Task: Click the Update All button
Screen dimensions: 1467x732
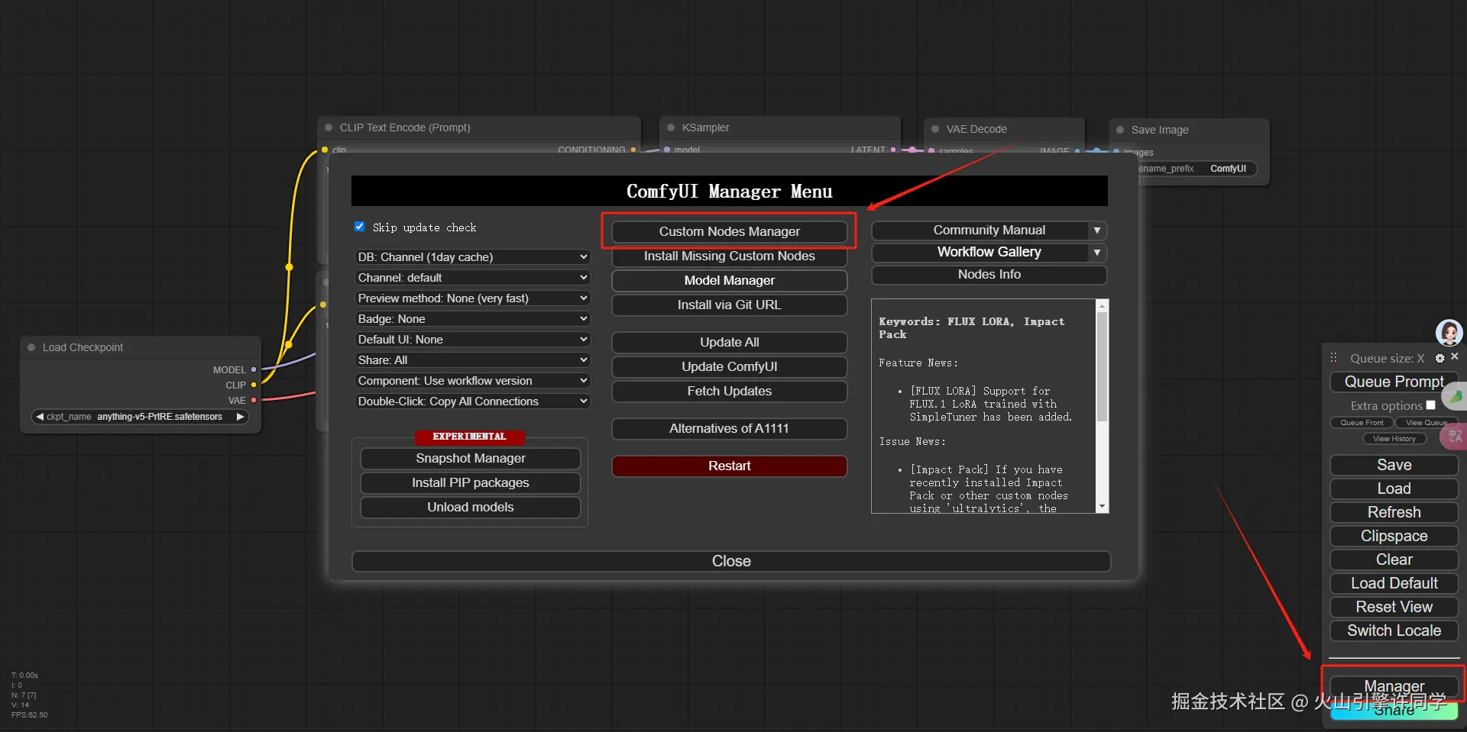Action: point(730,343)
